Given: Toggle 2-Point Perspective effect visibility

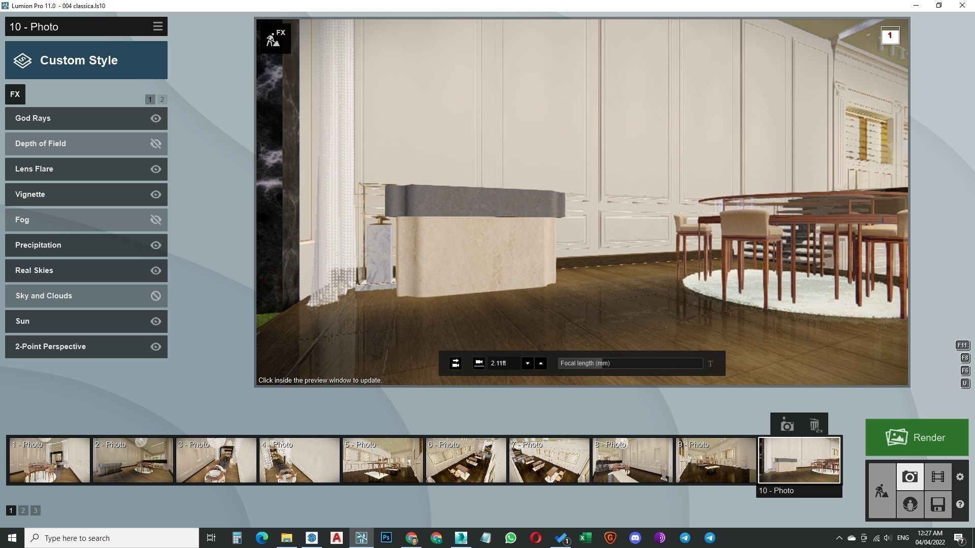Looking at the screenshot, I should coord(156,347).
